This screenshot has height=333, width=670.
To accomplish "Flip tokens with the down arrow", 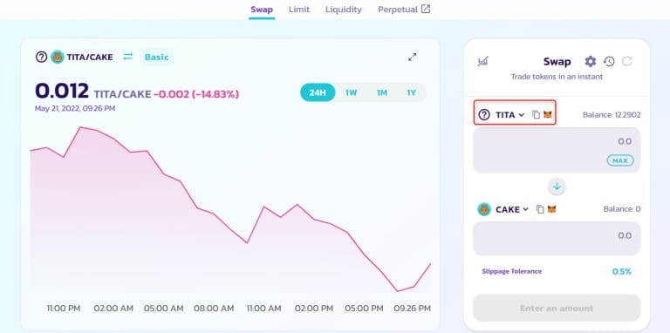I will 557,187.
